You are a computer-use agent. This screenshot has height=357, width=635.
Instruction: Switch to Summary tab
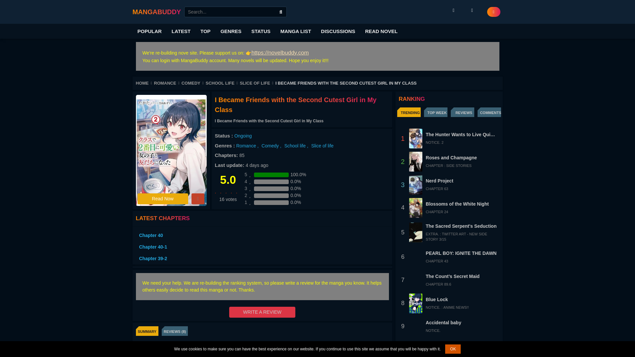(x=147, y=331)
